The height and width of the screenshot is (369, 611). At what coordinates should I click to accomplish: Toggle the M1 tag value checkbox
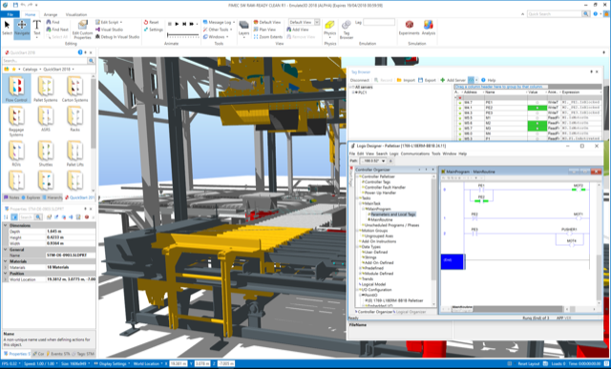(x=537, y=117)
